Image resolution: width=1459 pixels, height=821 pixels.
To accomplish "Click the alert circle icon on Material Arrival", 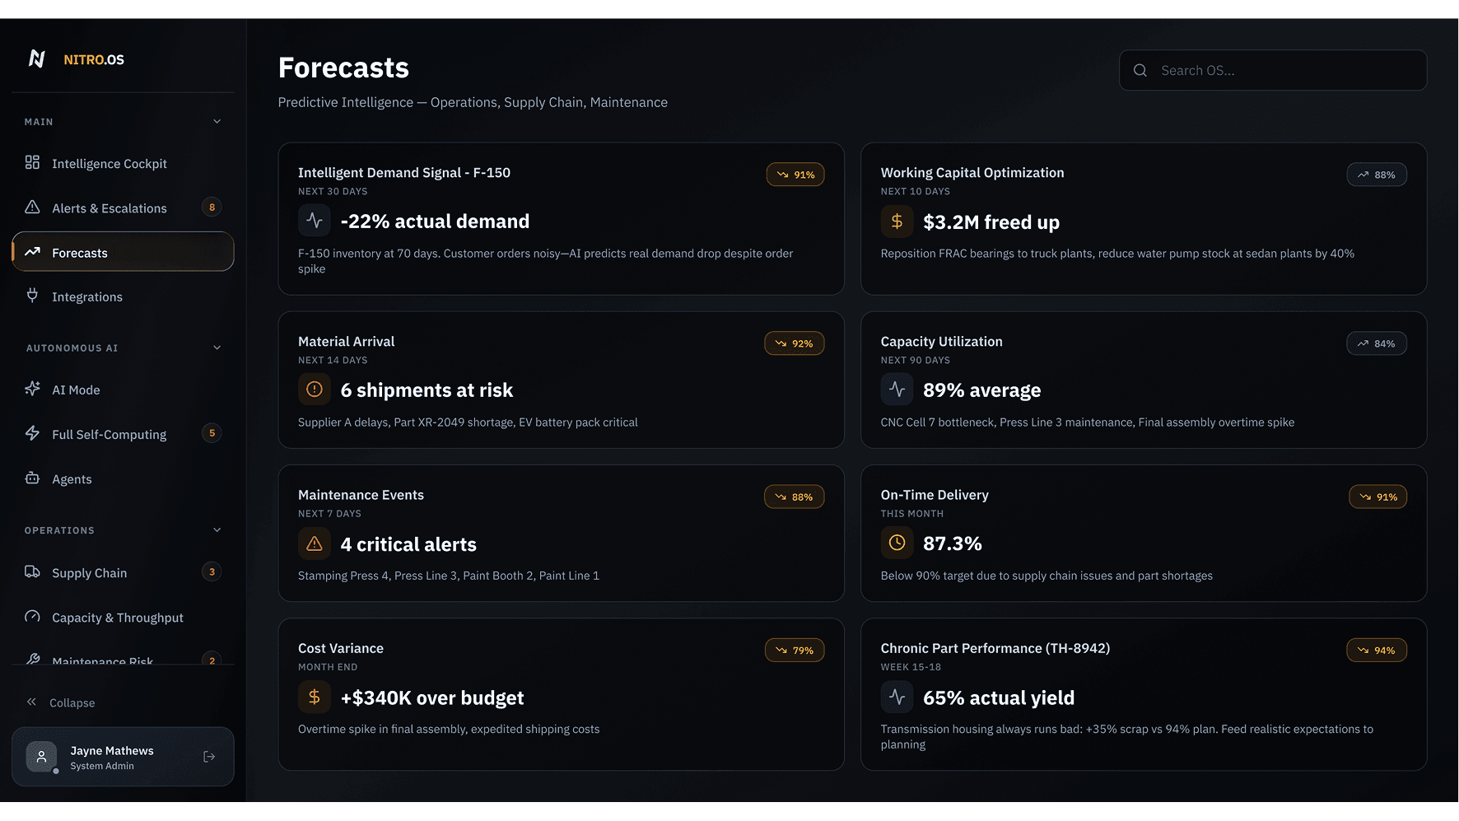I will 315,390.
